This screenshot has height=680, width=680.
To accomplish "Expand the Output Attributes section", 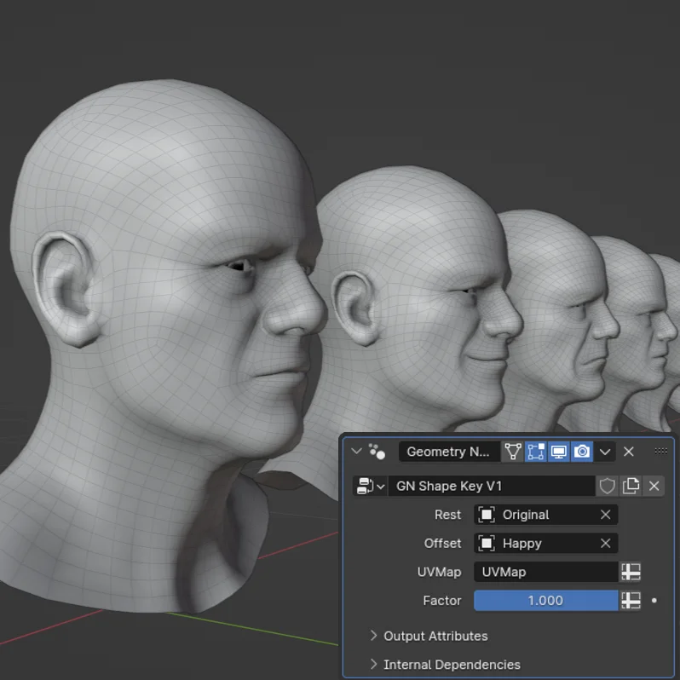I will [x=435, y=636].
